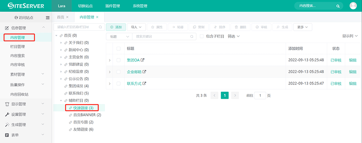Expand the 新闻中心 tree node
The image size is (362, 143).
point(61,50)
